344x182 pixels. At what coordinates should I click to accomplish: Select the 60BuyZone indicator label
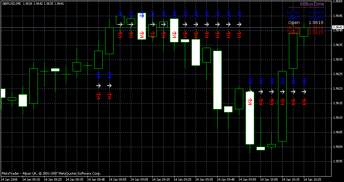pos(312,4)
